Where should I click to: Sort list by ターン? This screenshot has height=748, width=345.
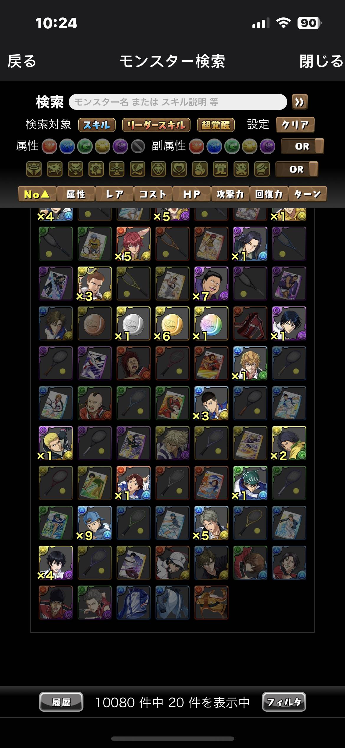pyautogui.click(x=308, y=194)
